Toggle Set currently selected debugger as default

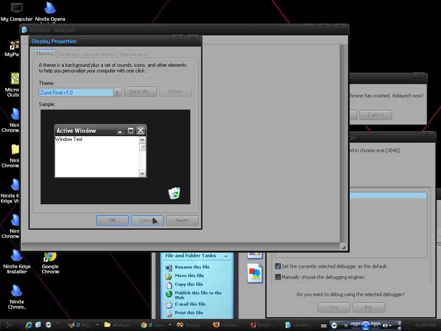[278, 266]
